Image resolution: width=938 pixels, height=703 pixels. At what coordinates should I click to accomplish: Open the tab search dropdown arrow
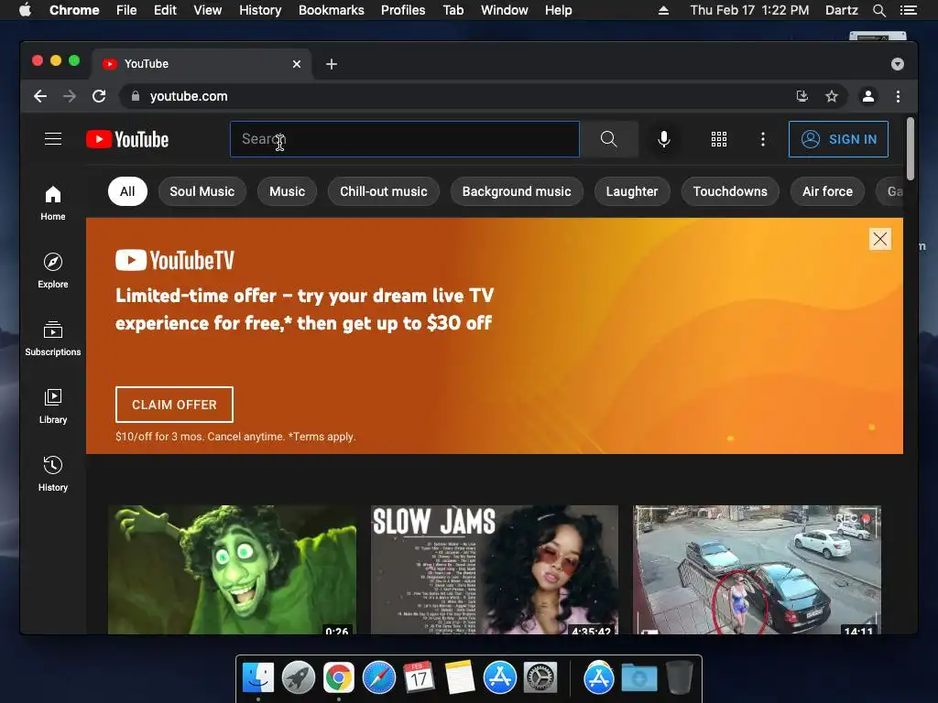pyautogui.click(x=897, y=64)
